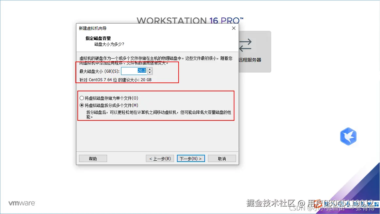380x214 pixels.
Task: Click the vmware logo in the corner
Action: pos(22,203)
